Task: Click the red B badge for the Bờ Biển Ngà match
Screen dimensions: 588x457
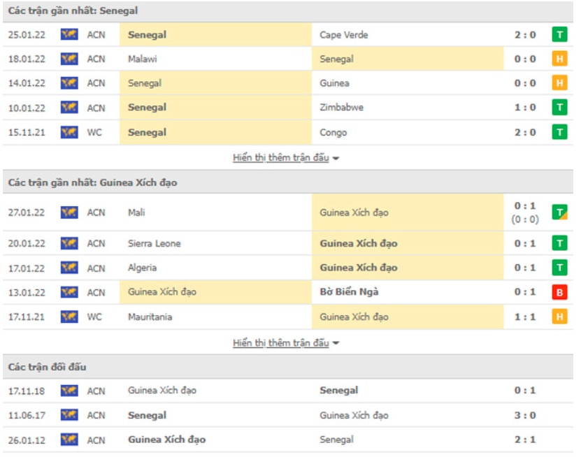Action: click(559, 293)
